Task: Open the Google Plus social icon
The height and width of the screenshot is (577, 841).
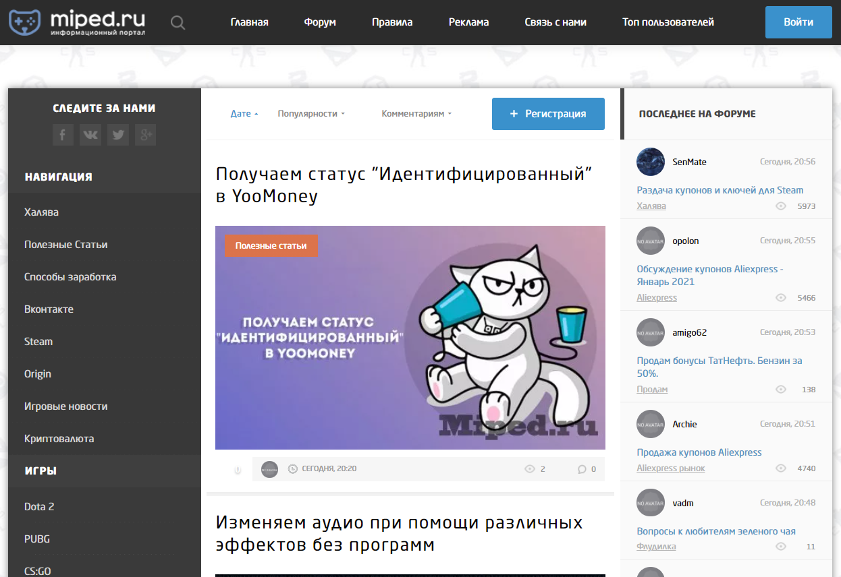Action: [x=145, y=135]
